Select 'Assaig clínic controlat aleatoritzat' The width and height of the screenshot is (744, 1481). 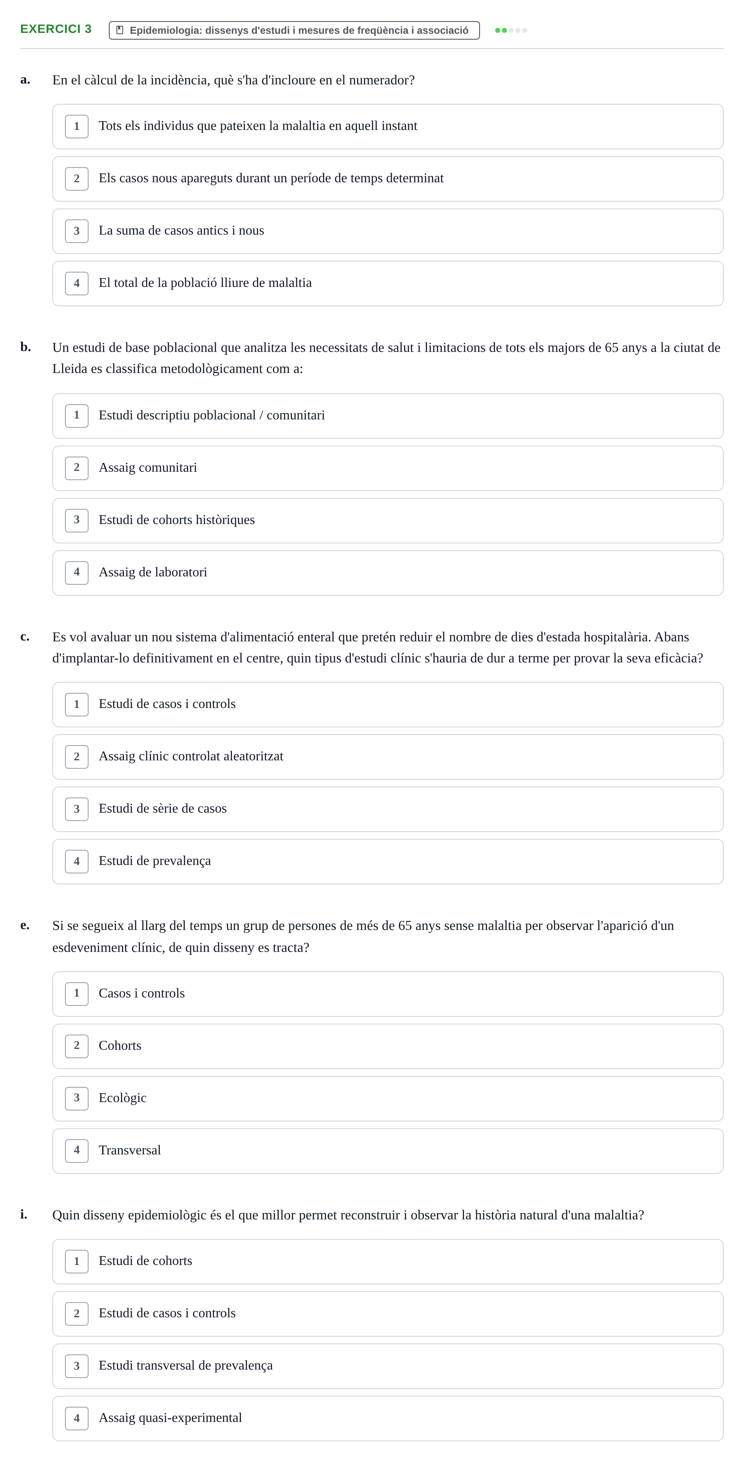pos(388,757)
